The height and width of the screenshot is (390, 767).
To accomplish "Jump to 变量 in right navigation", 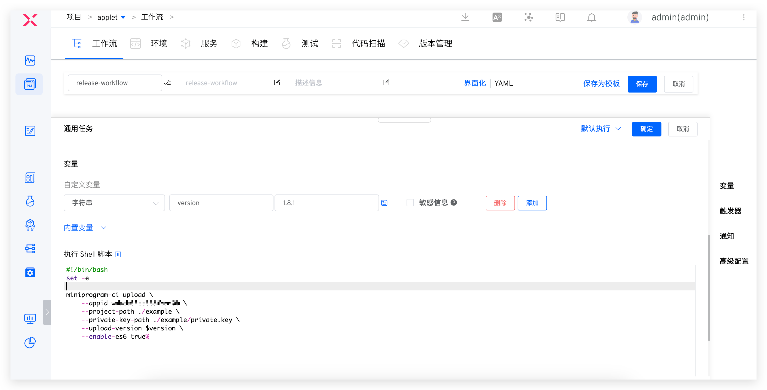I will tap(727, 186).
